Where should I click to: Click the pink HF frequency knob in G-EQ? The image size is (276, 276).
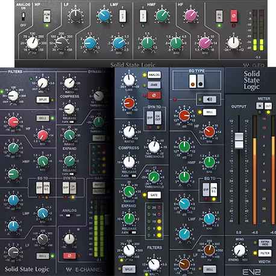click(205, 43)
